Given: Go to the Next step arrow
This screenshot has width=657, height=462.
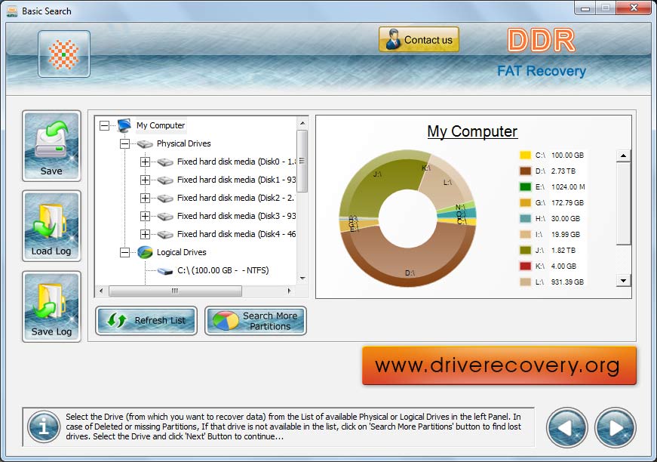Looking at the screenshot, I should (615, 428).
